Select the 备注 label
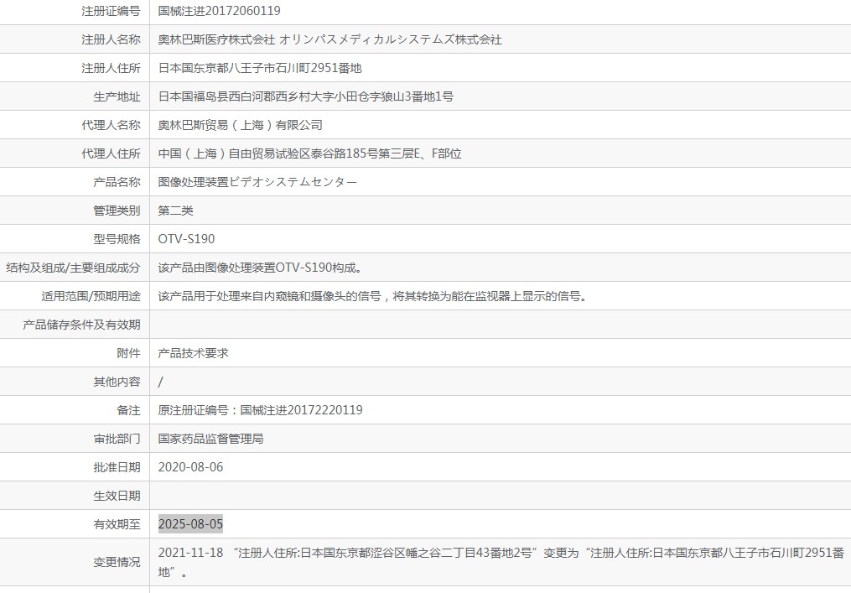 coord(128,410)
